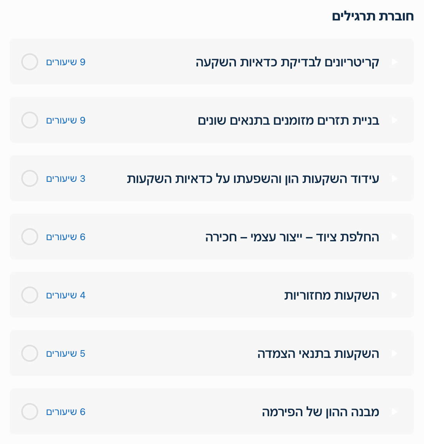Image resolution: width=424 pixels, height=444 pixels.
Task: Open the מבנה ההון של הפירמה chapter title
Action: click(x=321, y=412)
